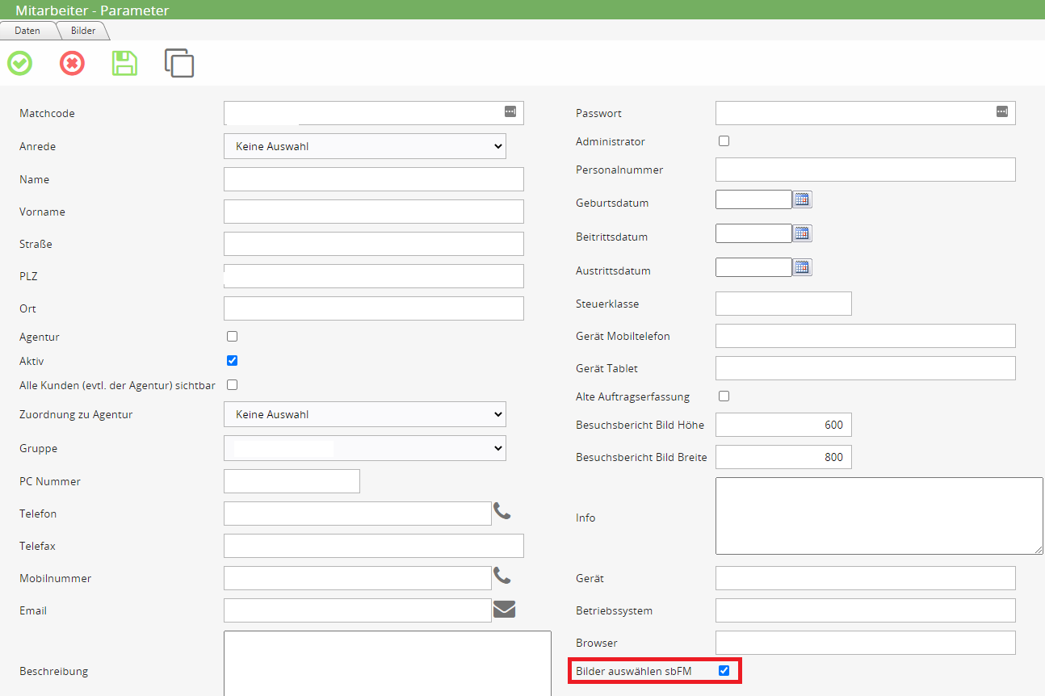Open the Geburtsdatum calendar picker
Screen dimensions: 1045x696
pyautogui.click(x=802, y=199)
